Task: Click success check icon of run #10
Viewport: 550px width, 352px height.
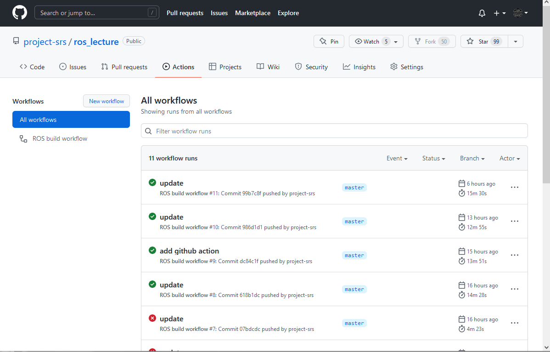Action: (152, 216)
